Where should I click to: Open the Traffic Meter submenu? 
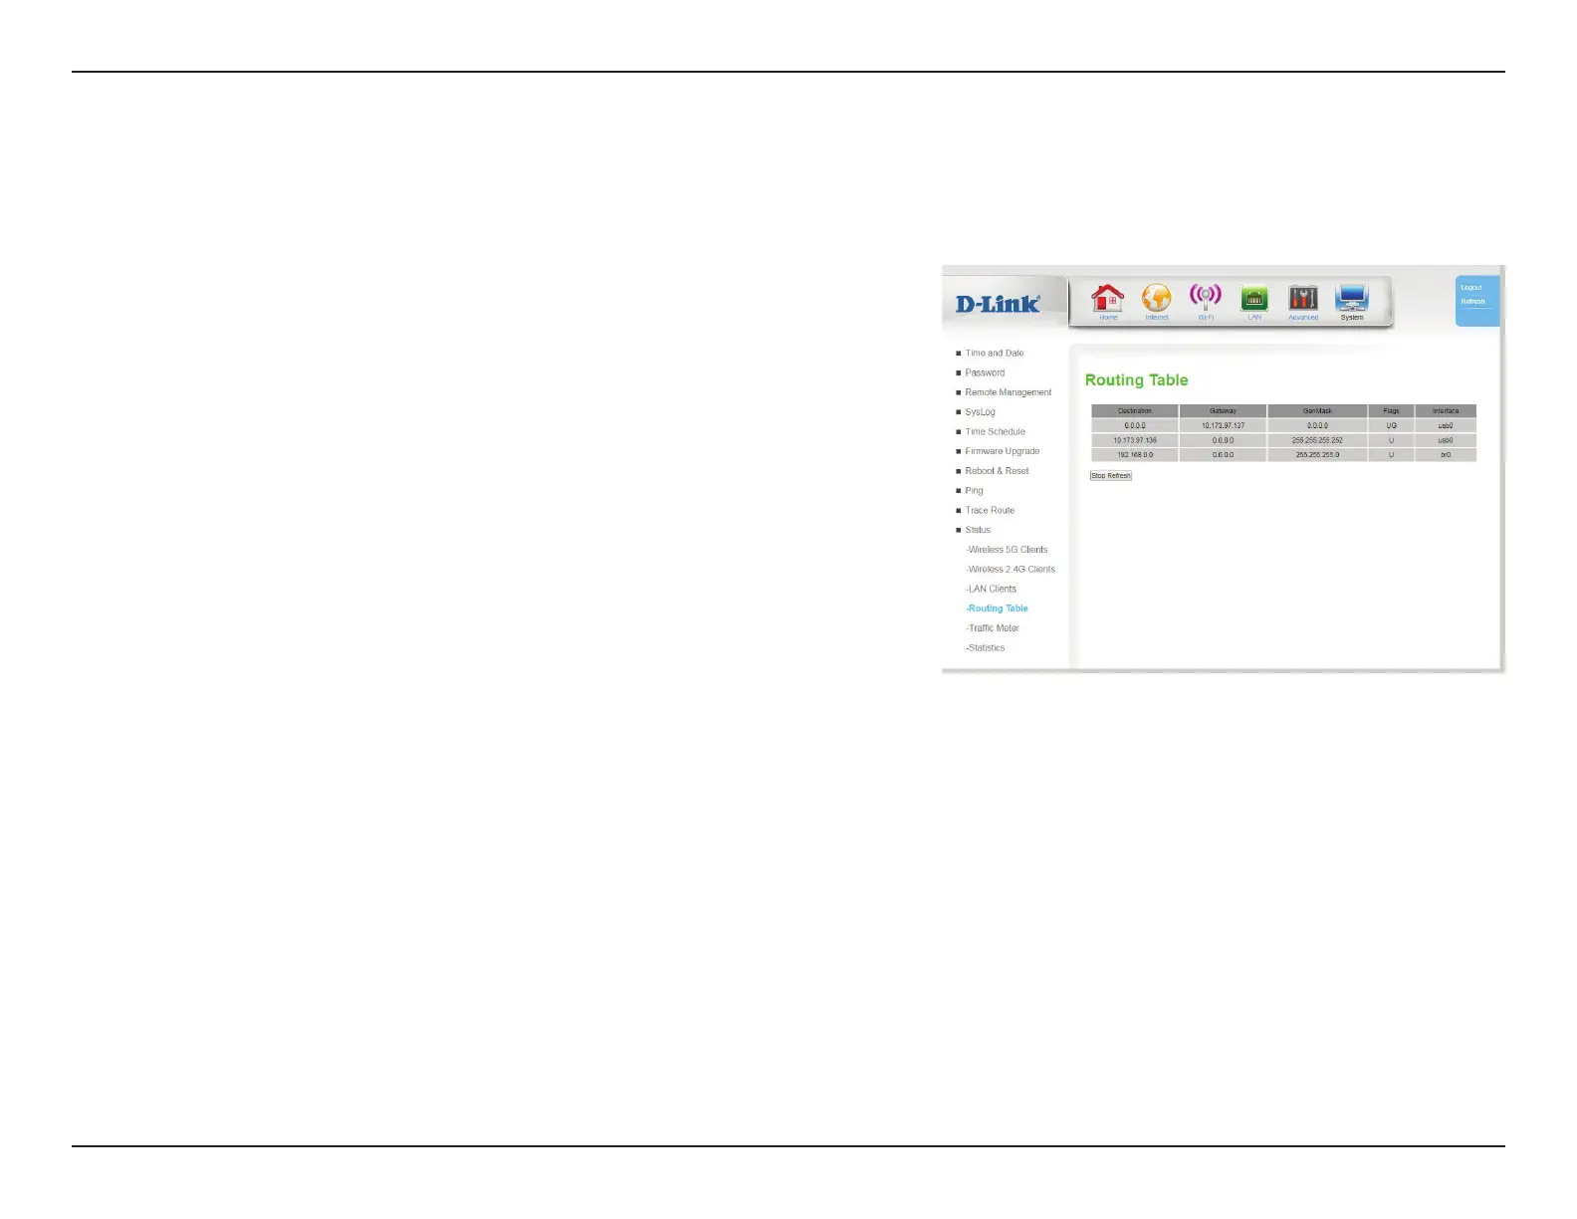click(993, 628)
